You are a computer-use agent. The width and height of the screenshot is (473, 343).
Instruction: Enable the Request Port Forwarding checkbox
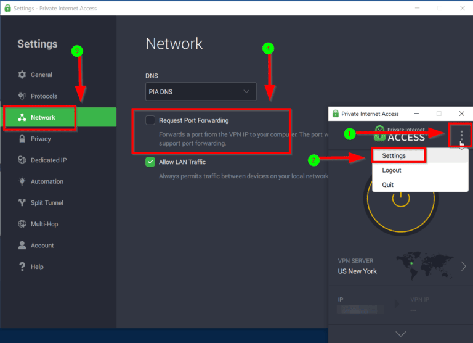click(150, 120)
